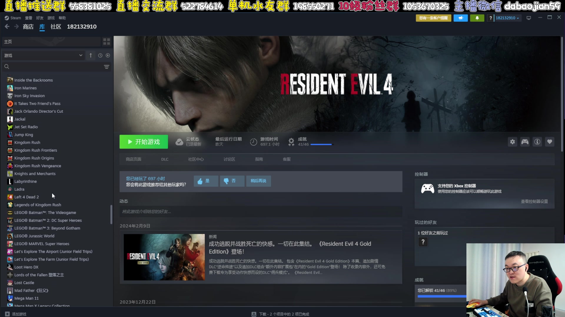The width and height of the screenshot is (565, 317).
Task: Click the forward navigation arrow
Action: [x=16, y=27]
